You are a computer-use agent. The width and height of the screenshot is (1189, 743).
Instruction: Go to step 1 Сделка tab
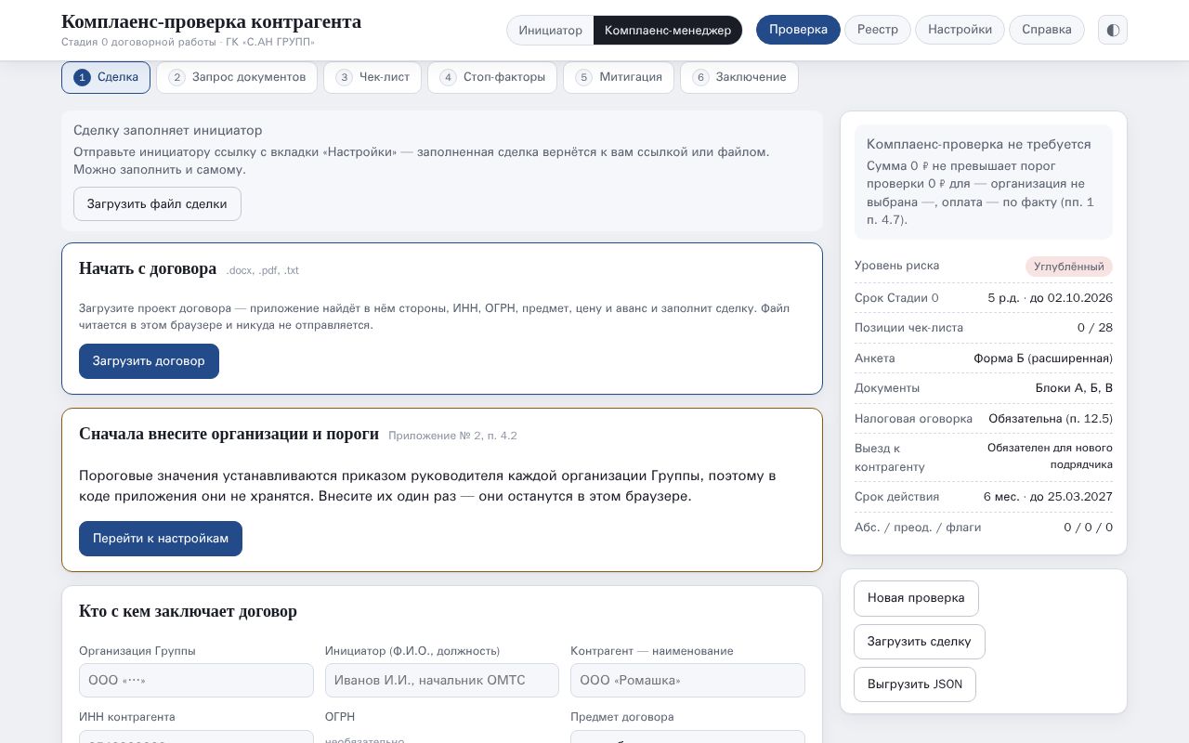click(x=106, y=77)
